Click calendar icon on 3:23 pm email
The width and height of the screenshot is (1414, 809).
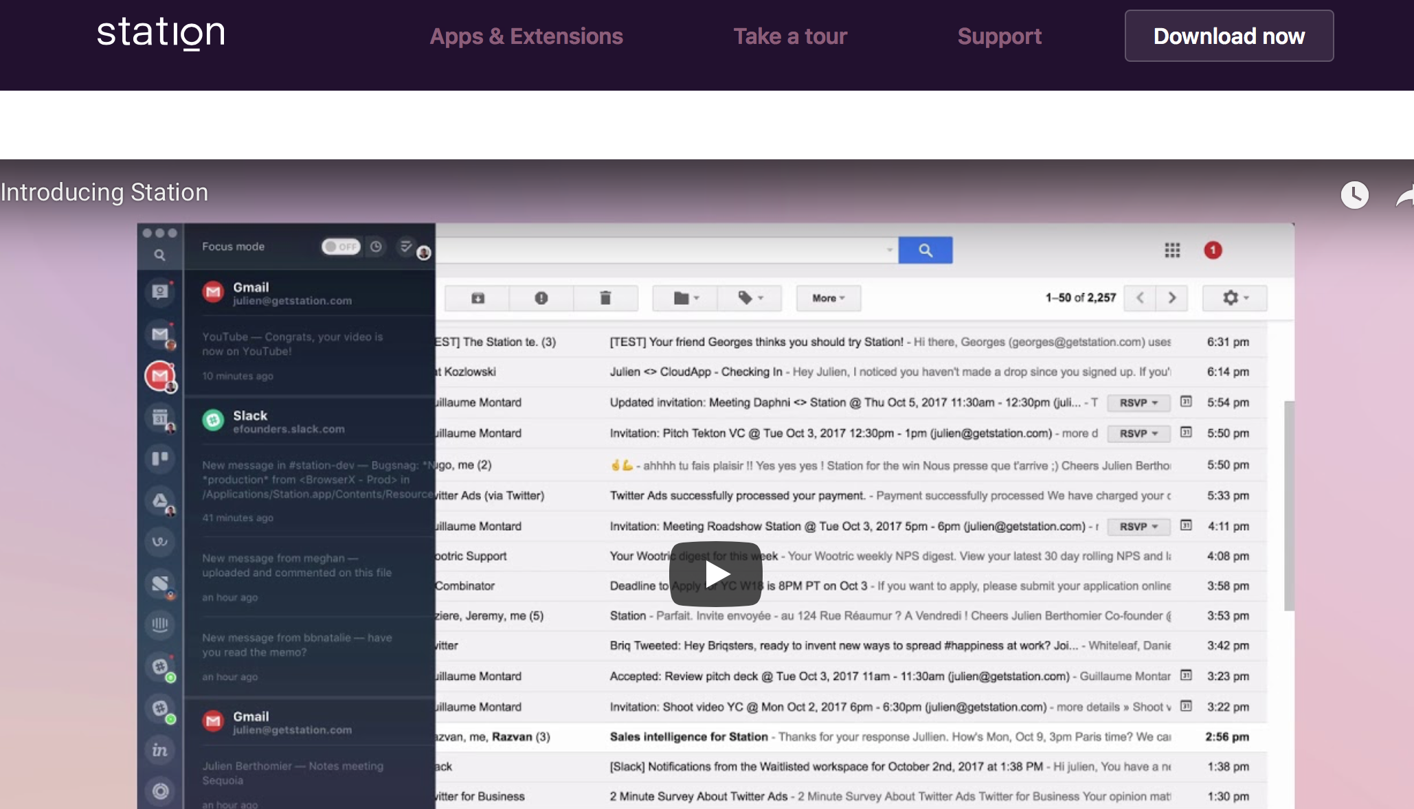coord(1186,675)
